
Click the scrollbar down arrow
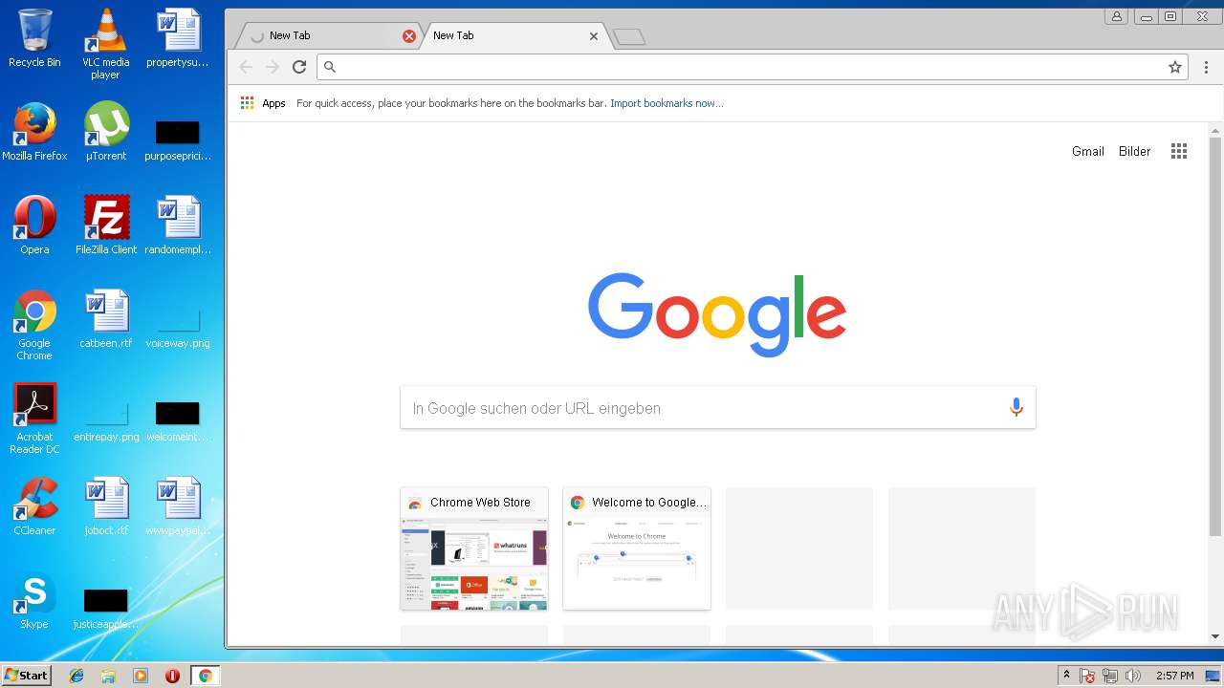[x=1215, y=636]
